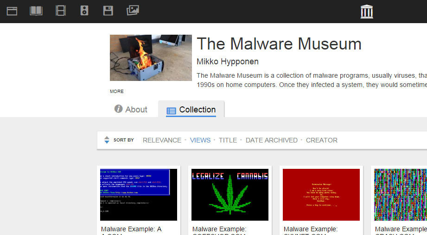
Task: Open the Video film icon
Action: pos(60,11)
